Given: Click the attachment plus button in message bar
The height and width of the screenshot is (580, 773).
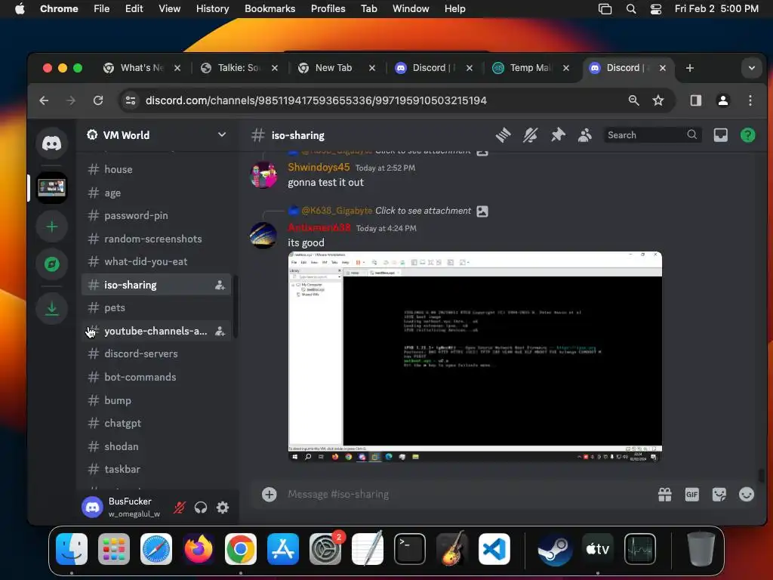Looking at the screenshot, I should pyautogui.click(x=269, y=494).
